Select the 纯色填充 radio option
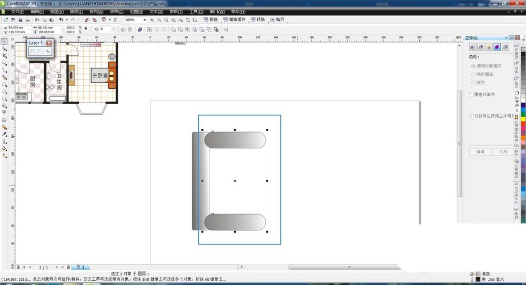This screenshot has height=285, width=526. pyautogui.click(x=473, y=74)
